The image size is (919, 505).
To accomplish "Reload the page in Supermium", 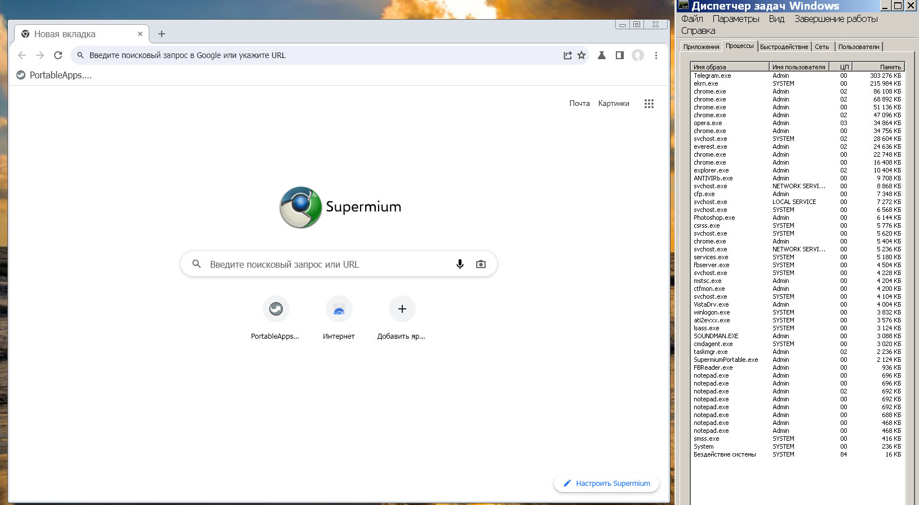I will click(x=58, y=55).
